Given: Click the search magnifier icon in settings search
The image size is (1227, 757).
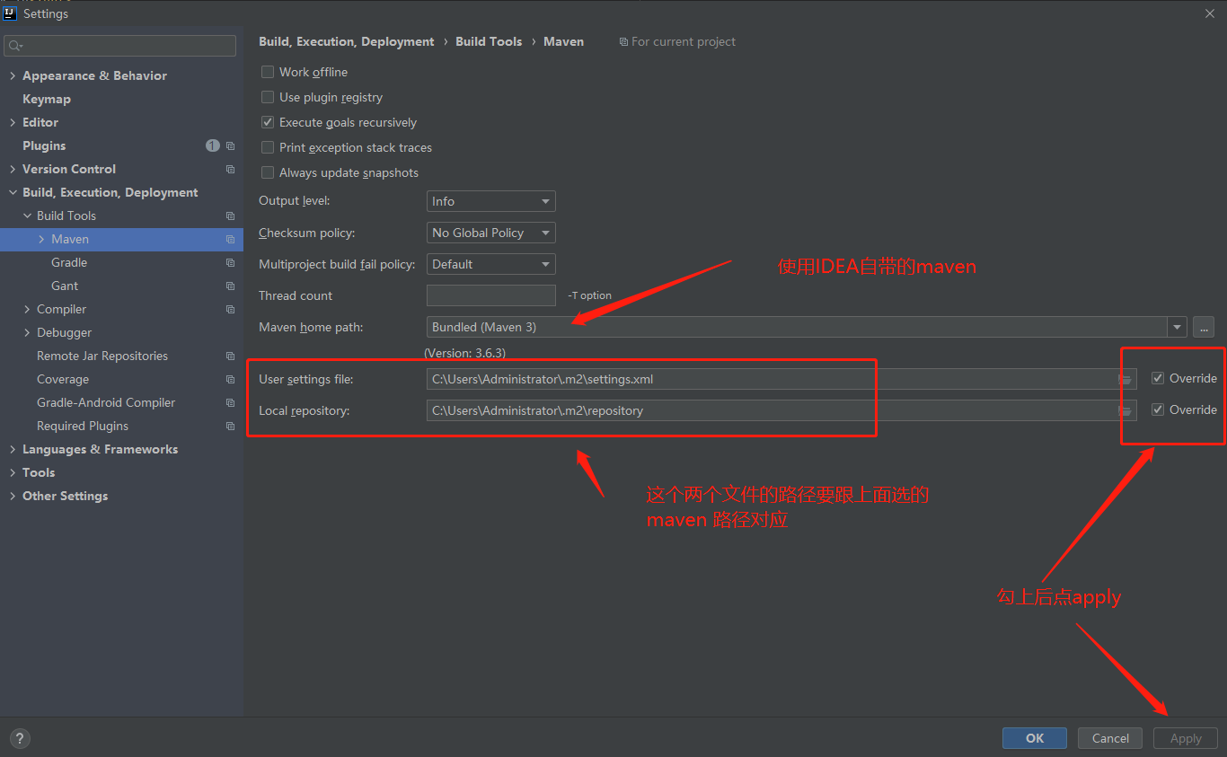Looking at the screenshot, I should pos(15,46).
